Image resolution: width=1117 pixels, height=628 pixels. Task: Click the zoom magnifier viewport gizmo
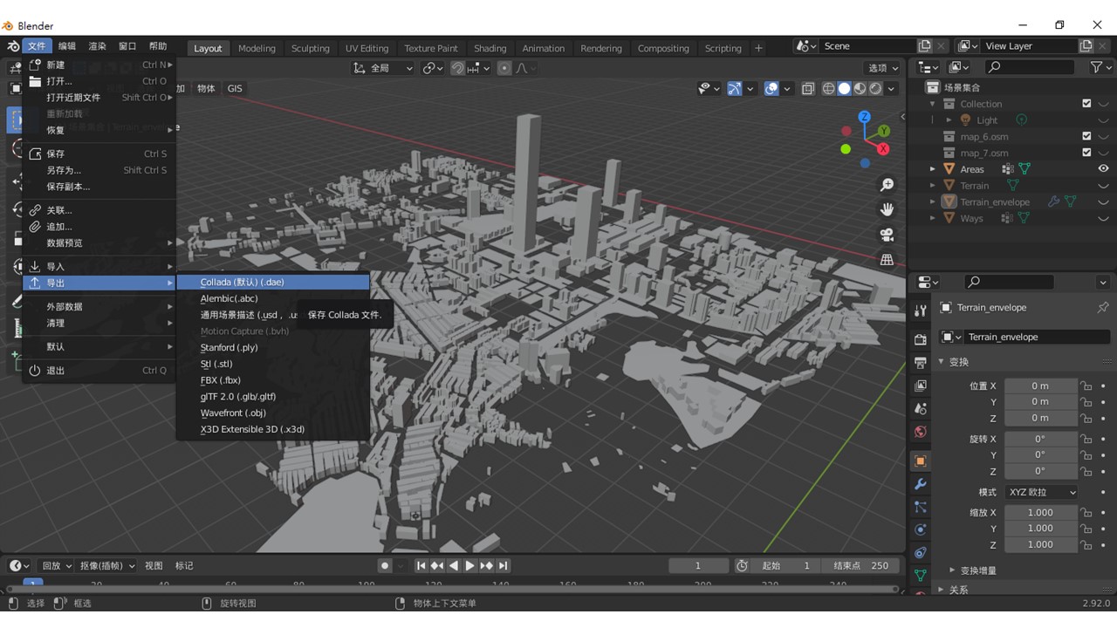pyautogui.click(x=887, y=185)
